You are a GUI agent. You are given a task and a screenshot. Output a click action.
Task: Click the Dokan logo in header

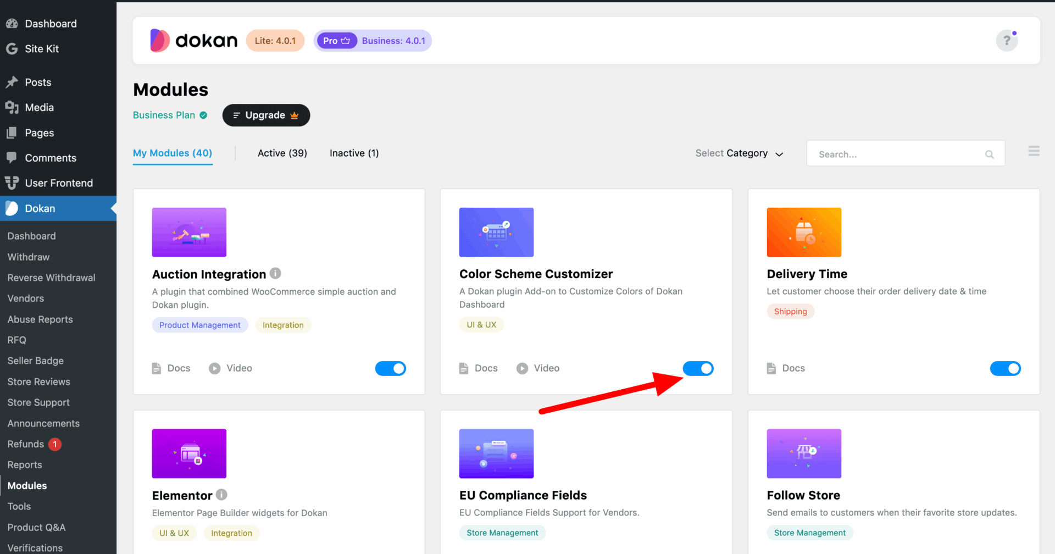click(193, 41)
